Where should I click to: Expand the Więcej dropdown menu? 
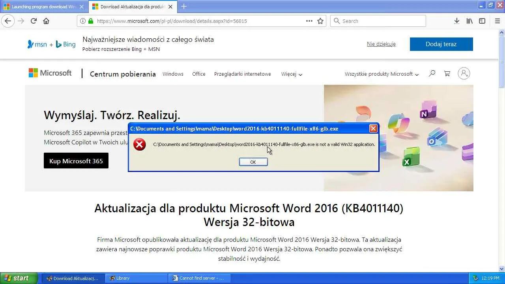[x=292, y=74]
